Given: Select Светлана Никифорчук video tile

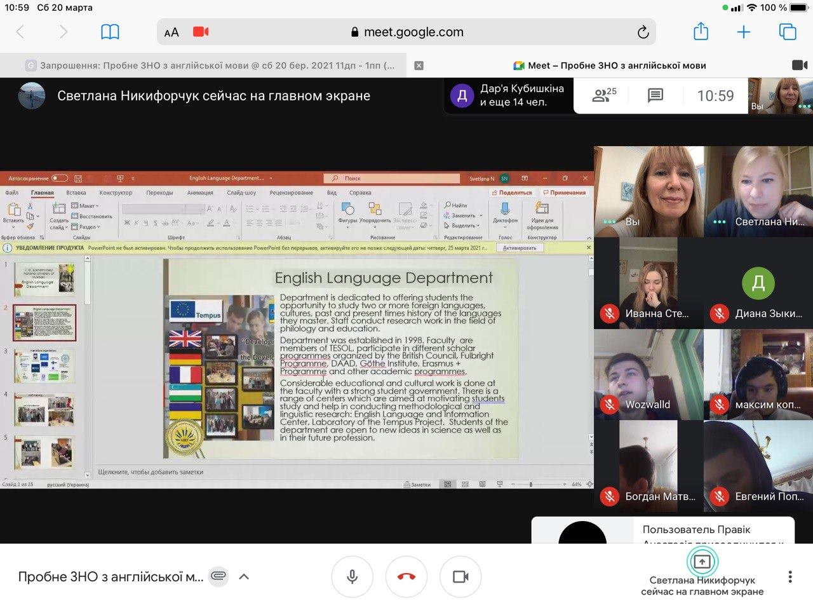Looking at the screenshot, I should pyautogui.click(x=758, y=192).
